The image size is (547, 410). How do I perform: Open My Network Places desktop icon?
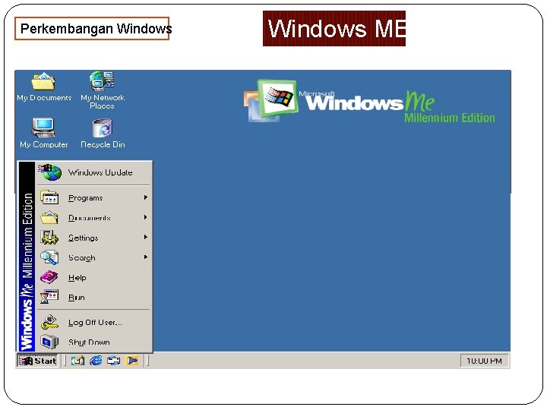103,90
